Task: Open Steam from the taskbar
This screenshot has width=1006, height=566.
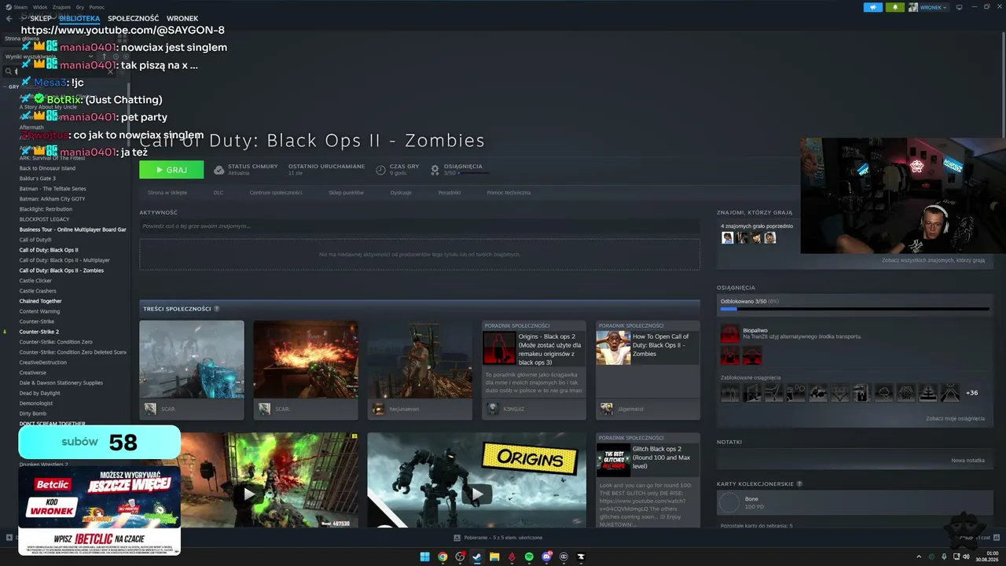Action: tap(477, 557)
